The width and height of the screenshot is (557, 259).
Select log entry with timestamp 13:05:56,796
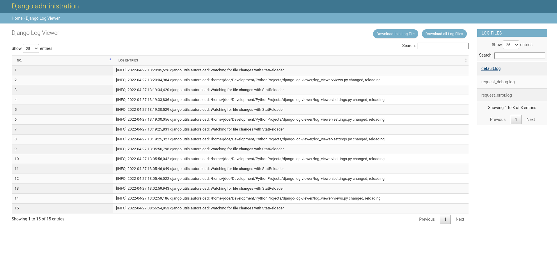(x=291, y=149)
